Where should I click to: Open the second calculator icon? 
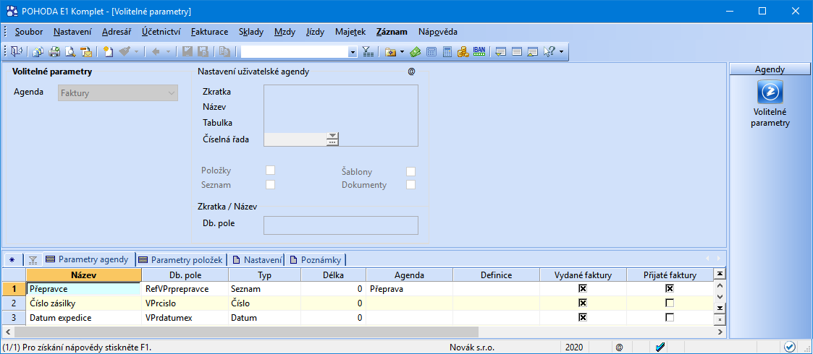pos(447,51)
